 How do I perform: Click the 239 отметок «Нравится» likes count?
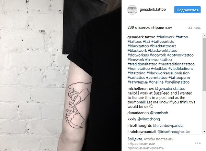149,27
